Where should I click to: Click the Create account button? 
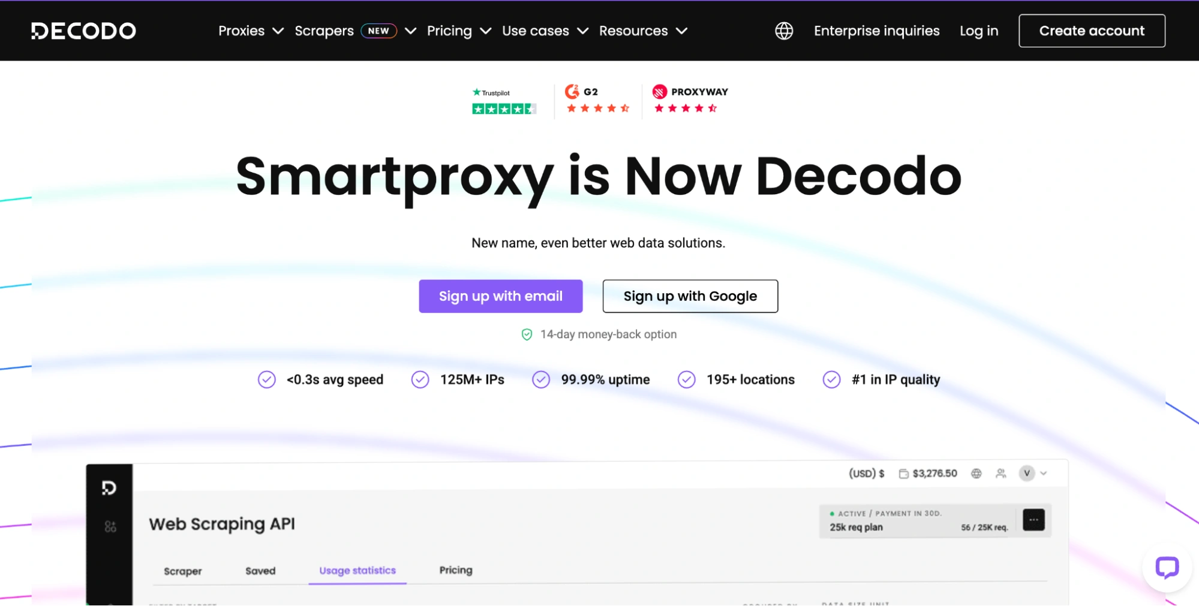coord(1091,31)
